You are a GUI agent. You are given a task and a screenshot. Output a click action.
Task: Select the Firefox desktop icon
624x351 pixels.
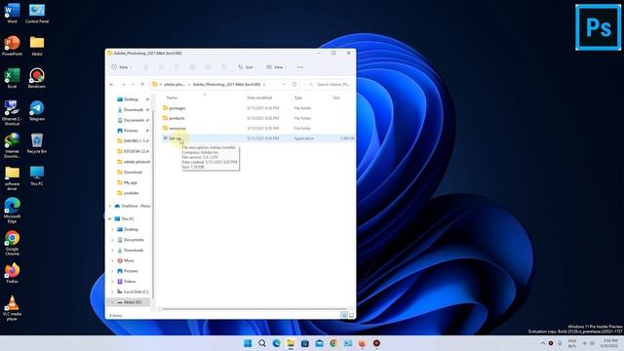coord(12,273)
